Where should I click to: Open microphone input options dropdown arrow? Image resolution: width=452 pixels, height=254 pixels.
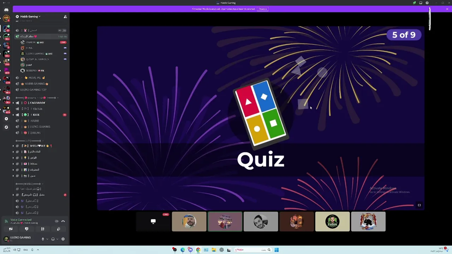(x=47, y=239)
